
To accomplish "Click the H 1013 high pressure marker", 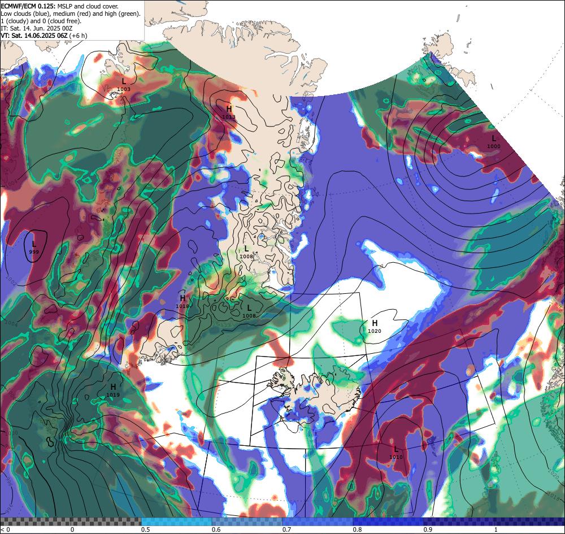I will pos(229,112).
